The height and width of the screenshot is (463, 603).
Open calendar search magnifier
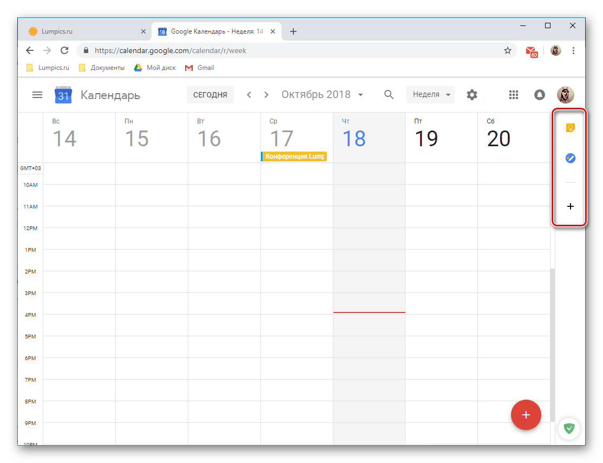[x=389, y=95]
